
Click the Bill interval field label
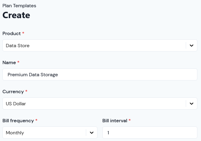[x=115, y=121]
